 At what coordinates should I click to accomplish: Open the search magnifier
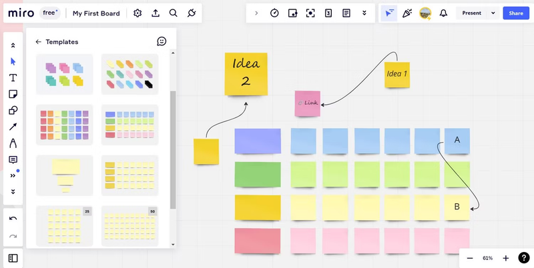[x=174, y=13]
